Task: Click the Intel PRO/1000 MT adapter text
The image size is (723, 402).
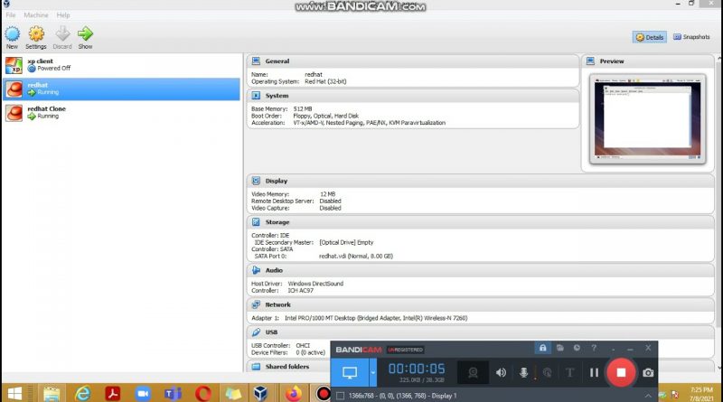Action: pos(376,318)
